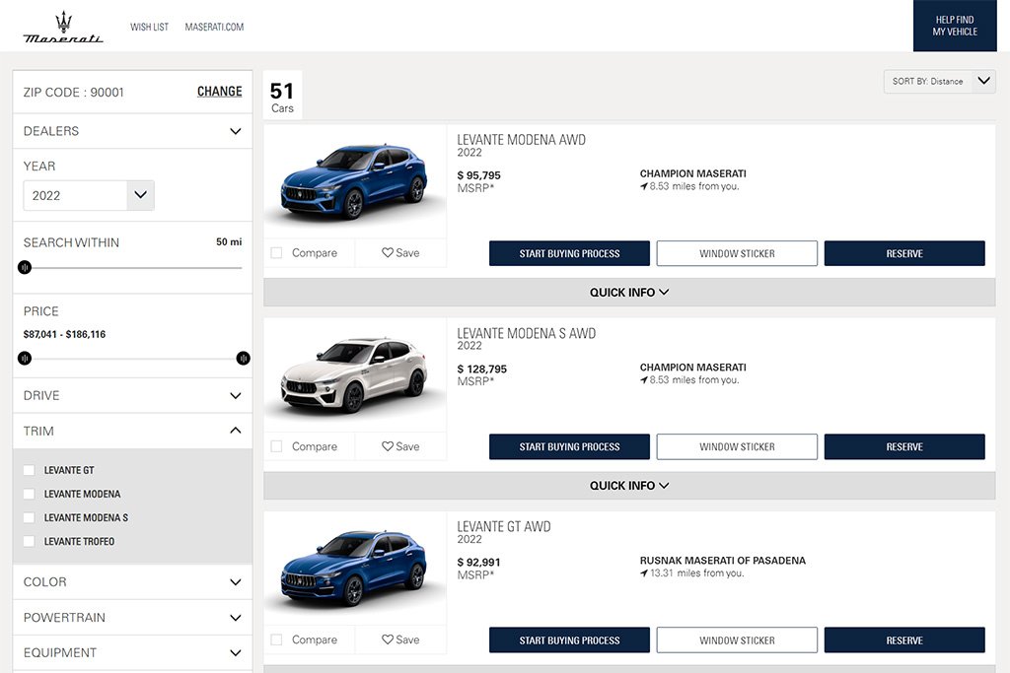Reserve the Levante Modena S AWD
The image size is (1010, 673).
point(904,447)
